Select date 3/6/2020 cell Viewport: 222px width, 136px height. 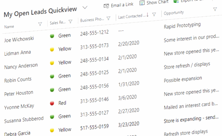[127, 97]
